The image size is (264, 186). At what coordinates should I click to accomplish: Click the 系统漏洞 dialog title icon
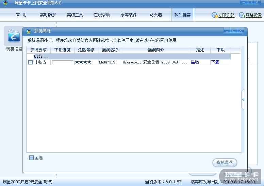(x=29, y=31)
